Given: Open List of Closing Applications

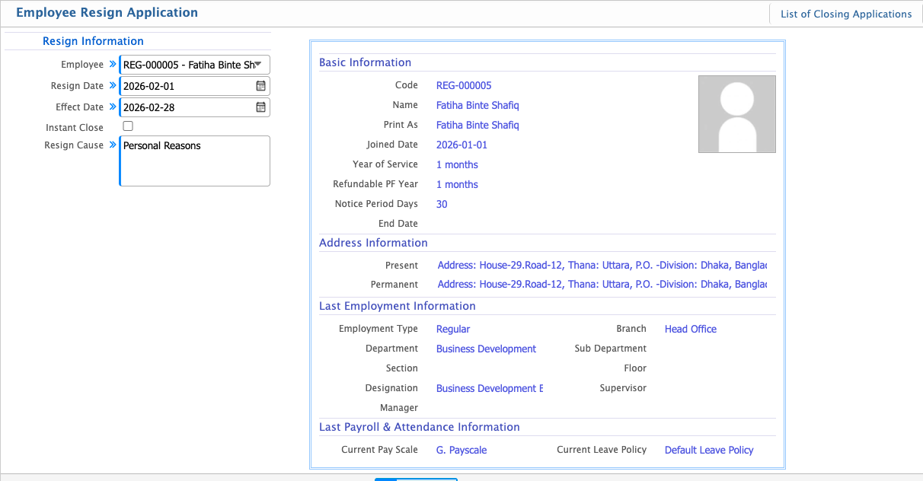Looking at the screenshot, I should coord(845,14).
